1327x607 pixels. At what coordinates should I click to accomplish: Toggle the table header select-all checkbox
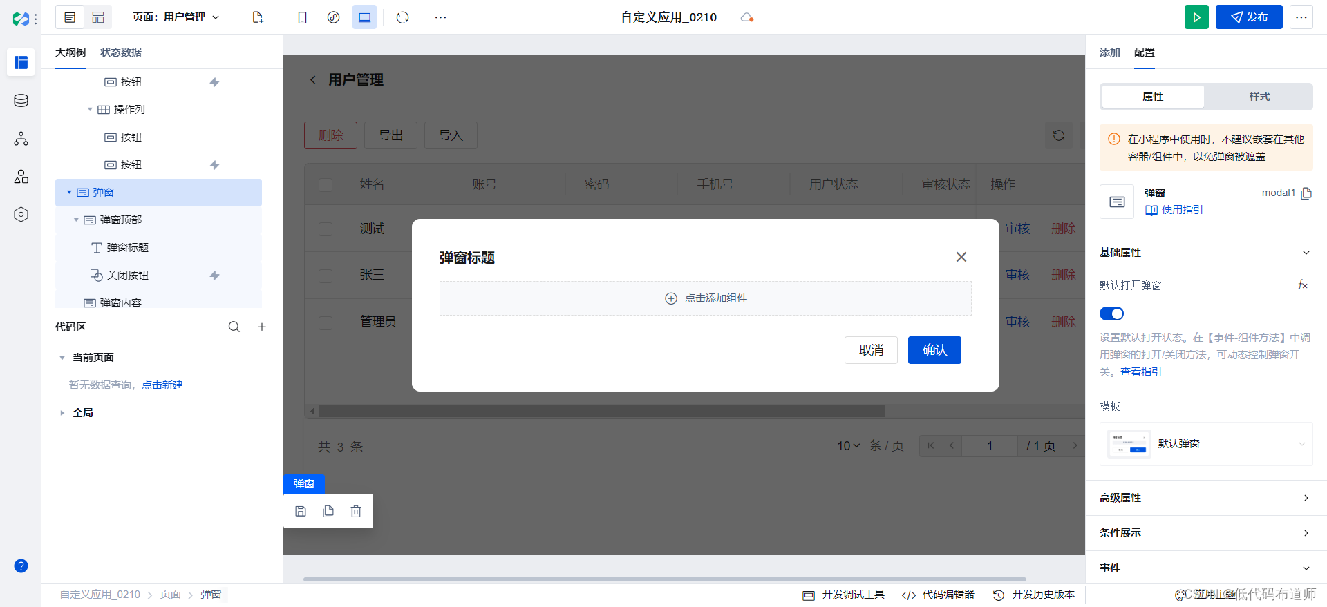point(326,184)
